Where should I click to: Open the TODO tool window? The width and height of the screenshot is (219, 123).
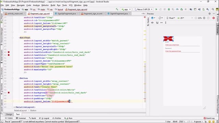tap(9, 118)
